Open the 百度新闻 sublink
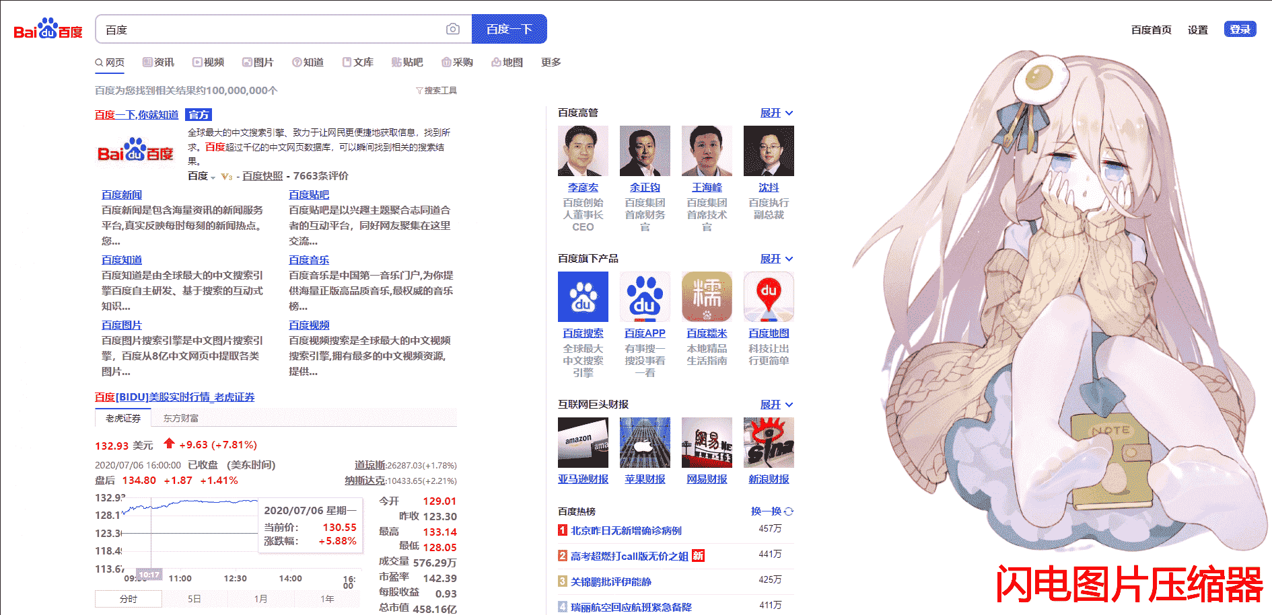This screenshot has height=615, width=1272. (x=122, y=195)
